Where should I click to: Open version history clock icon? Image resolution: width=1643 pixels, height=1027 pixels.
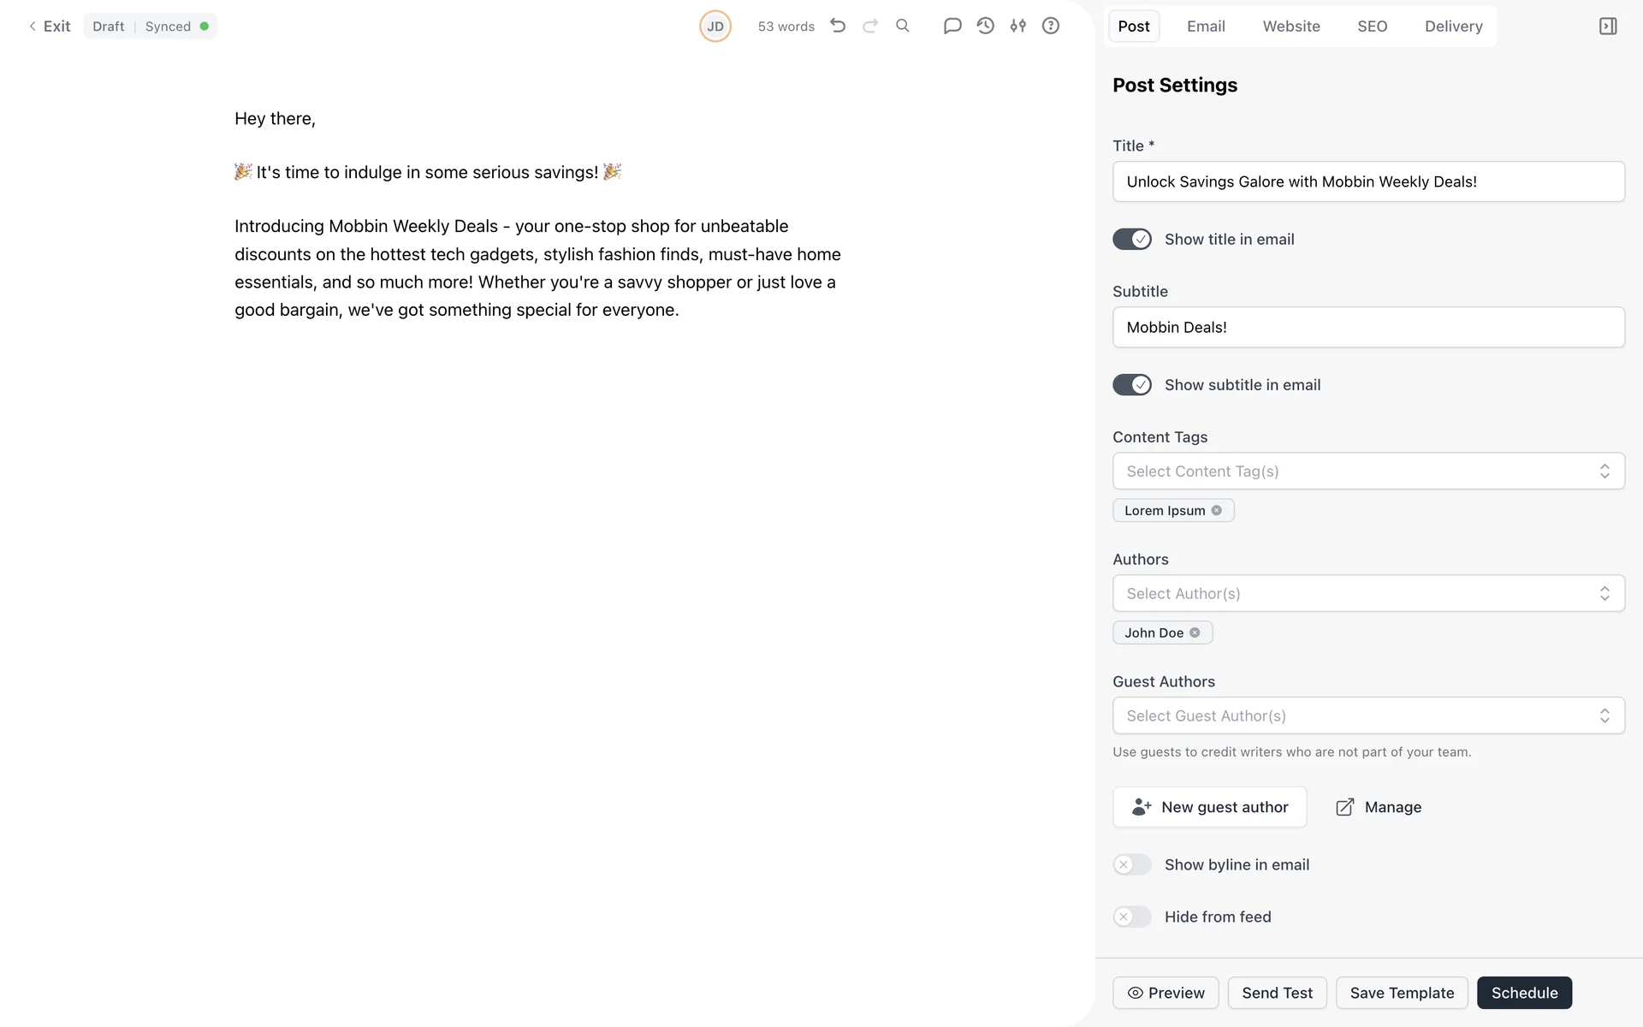tap(986, 26)
